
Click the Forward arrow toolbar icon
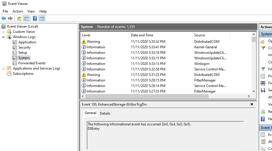pos(10,18)
